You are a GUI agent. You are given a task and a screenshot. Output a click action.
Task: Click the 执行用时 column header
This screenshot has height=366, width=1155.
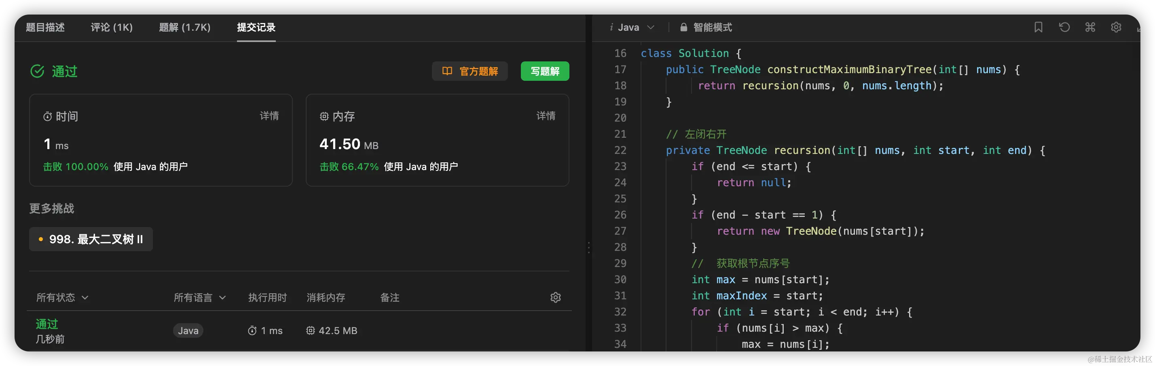(x=268, y=297)
